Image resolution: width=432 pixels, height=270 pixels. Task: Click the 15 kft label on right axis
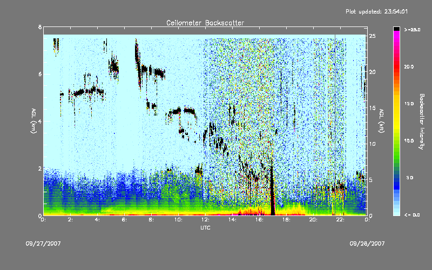372,108
